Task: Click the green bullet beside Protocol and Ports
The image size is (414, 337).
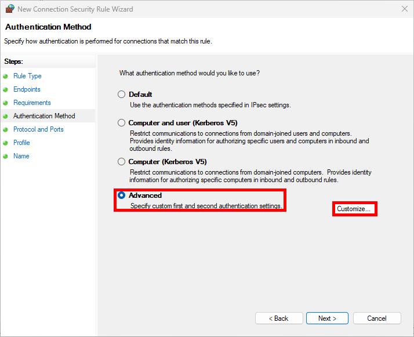Action: coord(6,129)
